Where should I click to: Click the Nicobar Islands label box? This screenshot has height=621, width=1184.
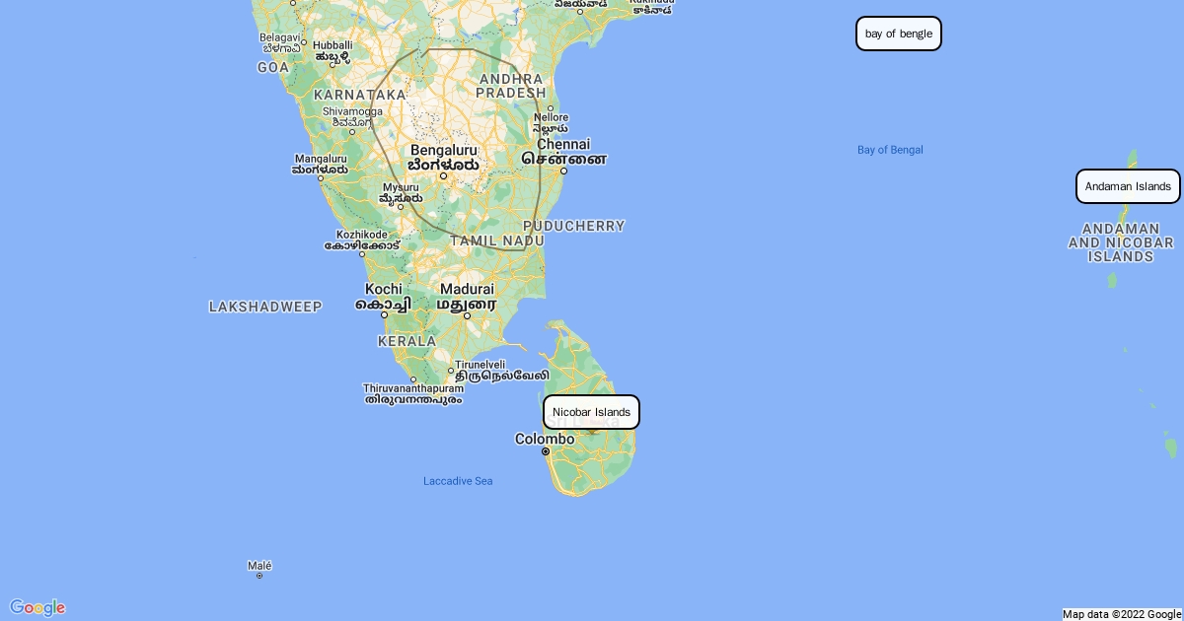591,412
